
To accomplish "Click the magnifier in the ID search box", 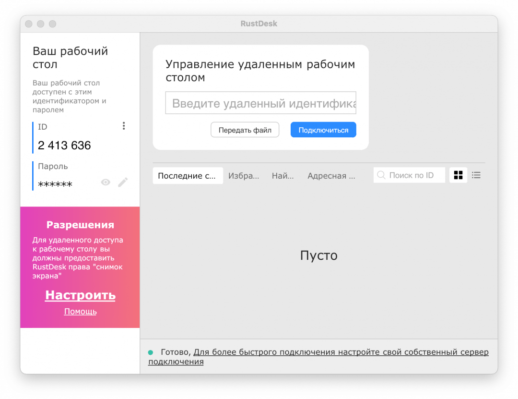I will click(381, 175).
